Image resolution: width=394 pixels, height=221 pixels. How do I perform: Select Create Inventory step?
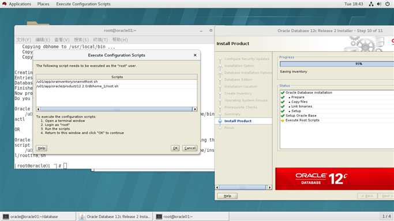[x=238, y=93]
